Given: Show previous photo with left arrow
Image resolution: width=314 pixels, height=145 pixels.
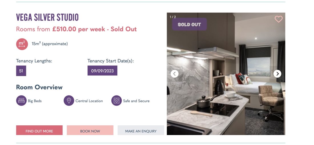Looking at the screenshot, I should point(174,74).
